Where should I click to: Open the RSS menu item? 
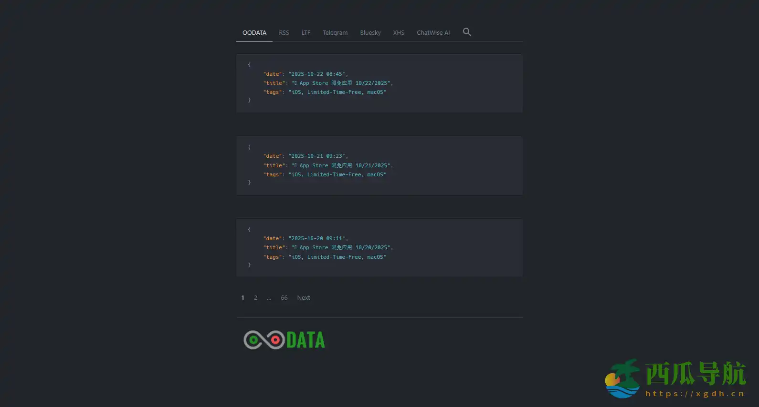(284, 33)
